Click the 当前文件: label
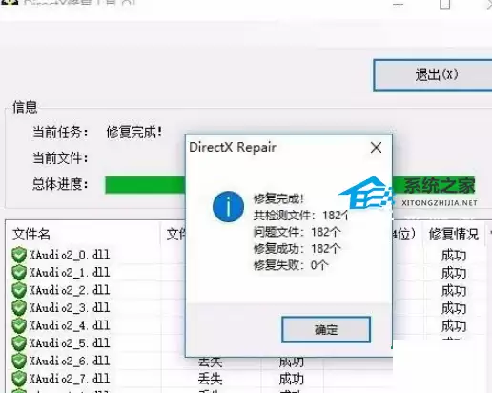The height and width of the screenshot is (393, 492). coord(60,158)
